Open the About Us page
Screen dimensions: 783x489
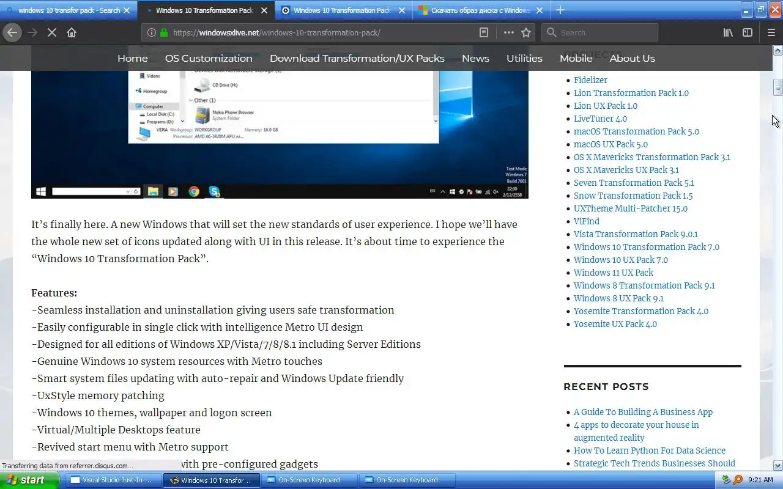coord(633,58)
